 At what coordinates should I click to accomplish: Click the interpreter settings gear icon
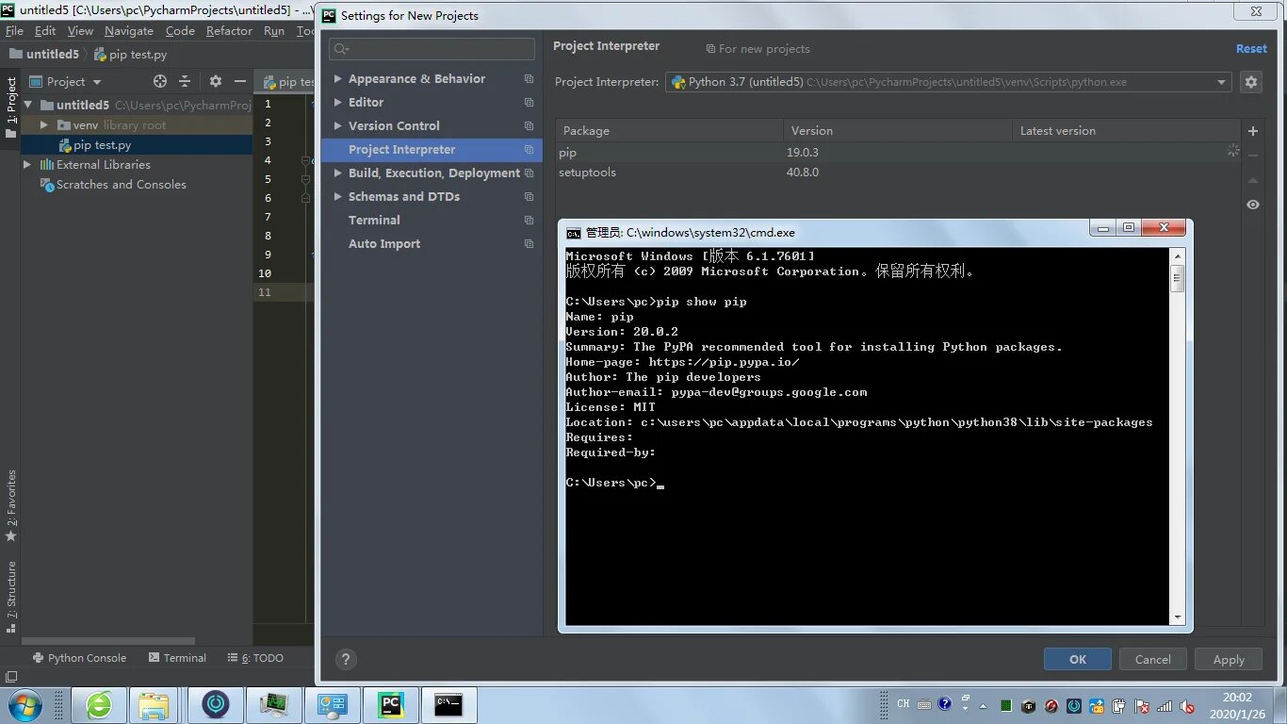pyautogui.click(x=1251, y=82)
